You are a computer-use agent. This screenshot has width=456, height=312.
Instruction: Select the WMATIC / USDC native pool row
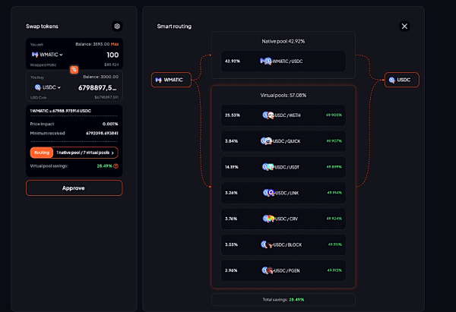coord(283,61)
